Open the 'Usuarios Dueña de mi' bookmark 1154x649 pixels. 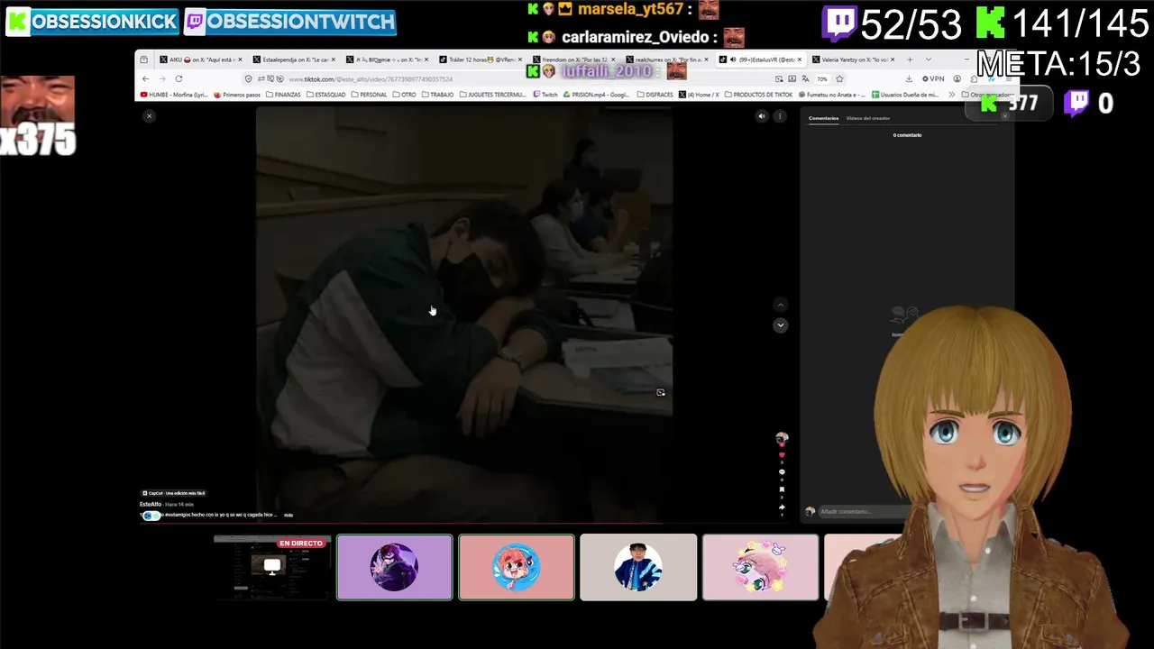point(905,95)
